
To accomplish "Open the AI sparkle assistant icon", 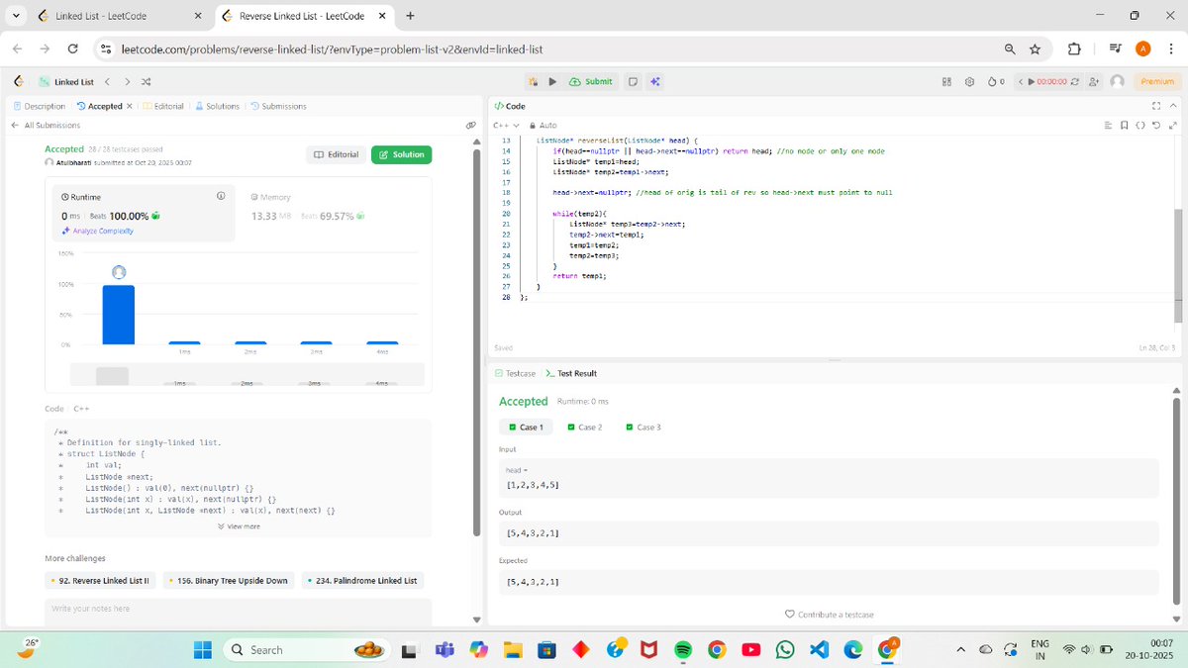I will (654, 81).
